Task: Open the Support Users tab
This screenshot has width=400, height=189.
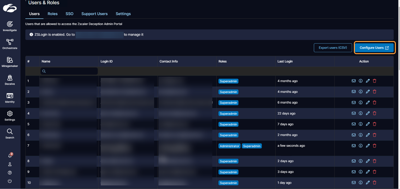Action: click(x=94, y=14)
